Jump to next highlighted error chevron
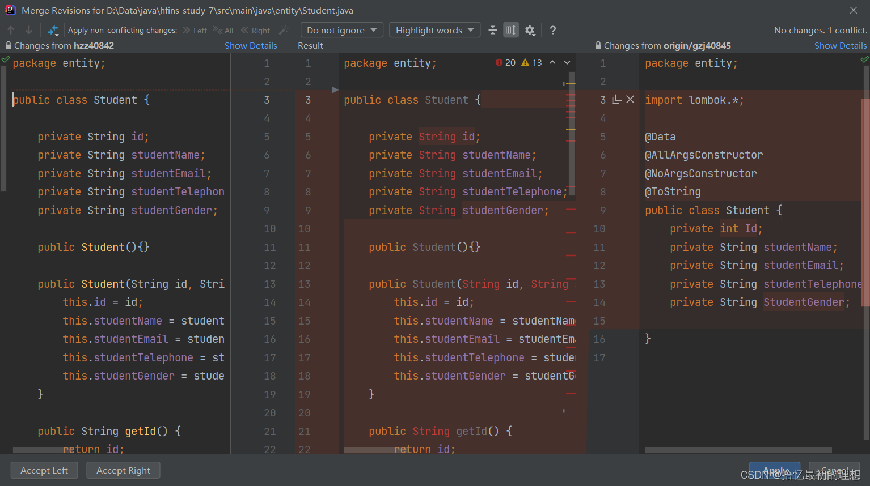Screen dimensions: 870x486 (567, 62)
